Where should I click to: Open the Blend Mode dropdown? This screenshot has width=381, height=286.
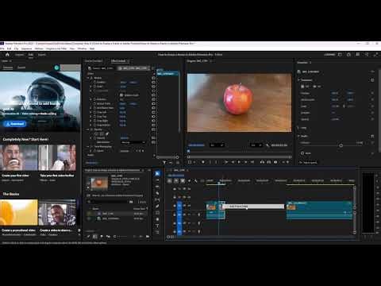coord(133,142)
